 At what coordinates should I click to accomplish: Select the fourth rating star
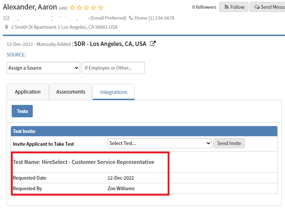[x=94, y=8]
